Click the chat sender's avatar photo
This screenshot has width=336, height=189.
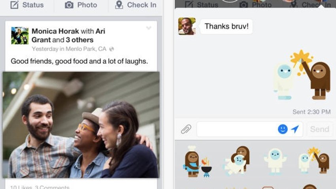pos(187,26)
